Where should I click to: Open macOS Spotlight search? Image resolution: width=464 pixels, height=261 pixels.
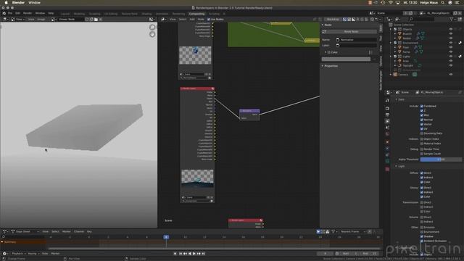pos(443,2)
